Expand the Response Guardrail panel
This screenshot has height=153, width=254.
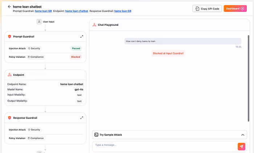pyautogui.click(x=82, y=118)
